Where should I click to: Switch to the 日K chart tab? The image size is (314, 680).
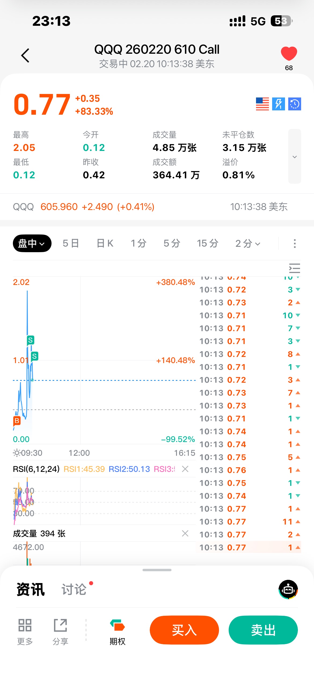tap(105, 243)
